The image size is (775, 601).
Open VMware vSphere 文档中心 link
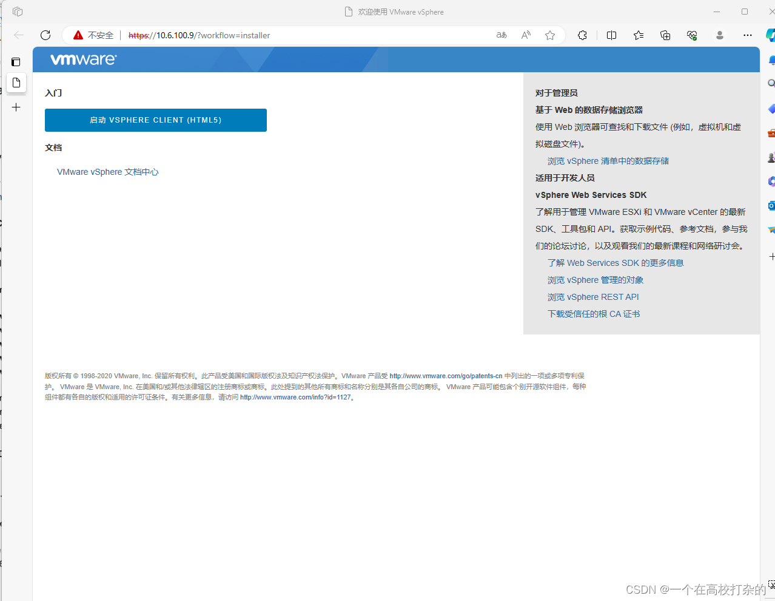coord(108,172)
